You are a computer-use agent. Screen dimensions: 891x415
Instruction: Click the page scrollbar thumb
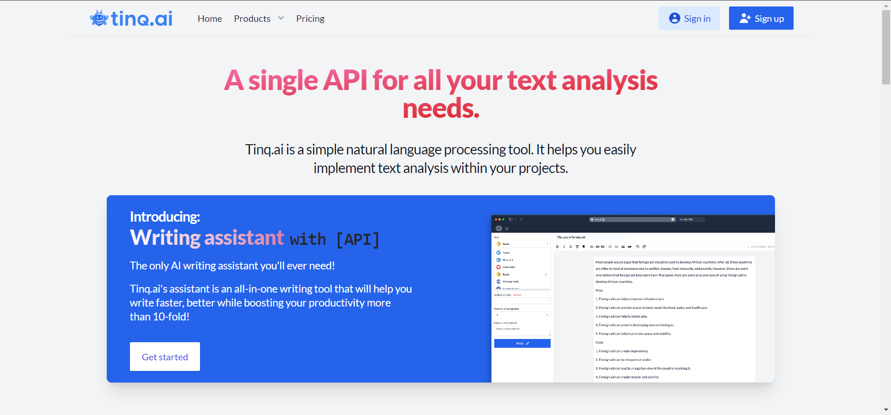point(886,47)
